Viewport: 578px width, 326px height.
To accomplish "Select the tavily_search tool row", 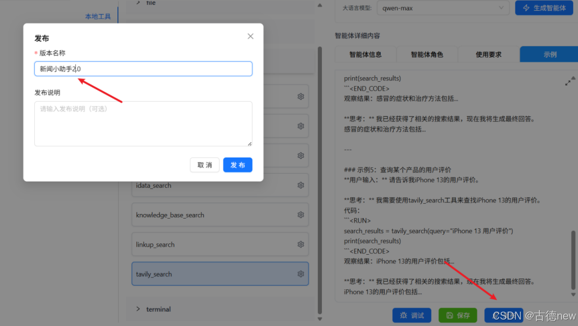I will tap(220, 274).
